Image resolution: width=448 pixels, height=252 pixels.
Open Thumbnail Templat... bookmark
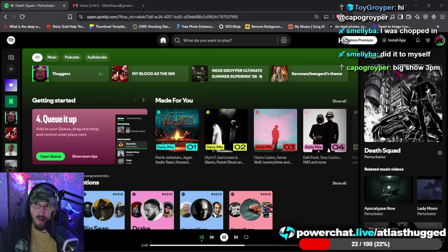(x=108, y=27)
